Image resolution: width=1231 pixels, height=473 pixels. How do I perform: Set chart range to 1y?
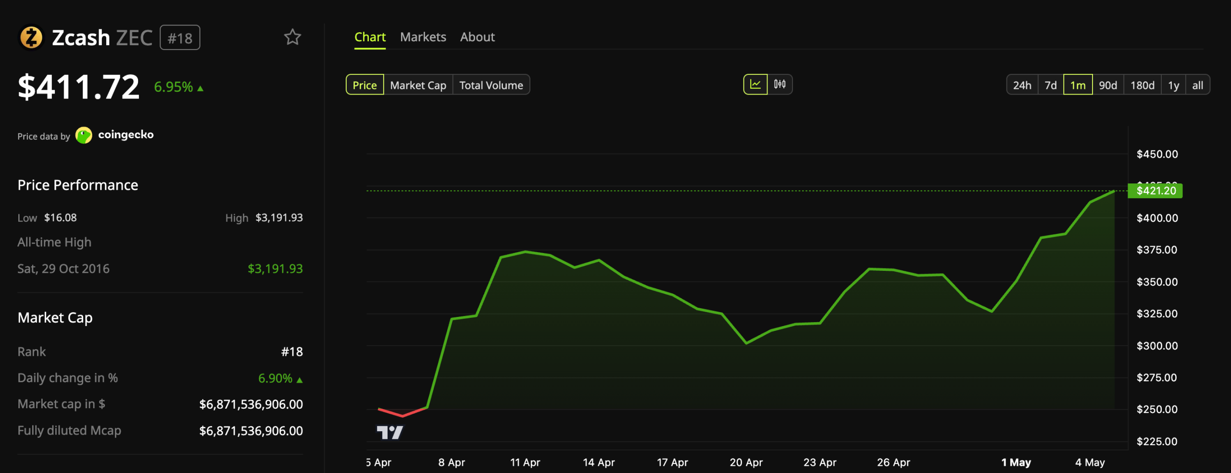click(x=1174, y=85)
